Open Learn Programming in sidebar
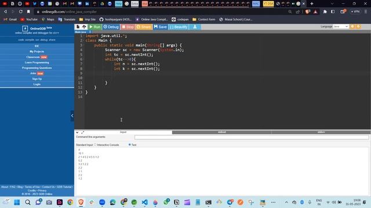Viewport: 371px width, 208px height. tap(37, 62)
